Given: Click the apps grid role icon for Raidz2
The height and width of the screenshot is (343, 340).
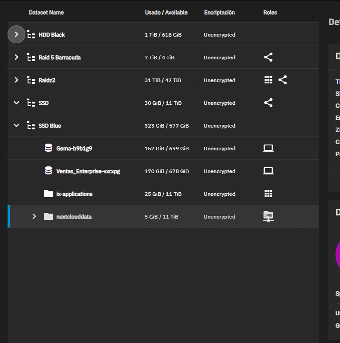Looking at the screenshot, I should tap(268, 80).
